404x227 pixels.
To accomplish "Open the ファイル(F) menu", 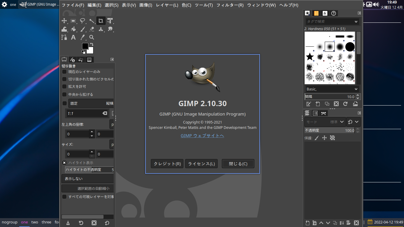I will pos(73,5).
